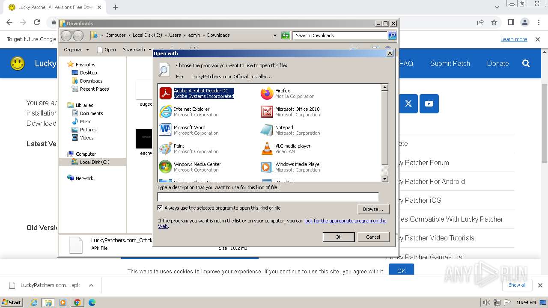This screenshot has width=548, height=308.
Task: Open Chrome from the taskbar
Action: pyautogui.click(x=77, y=302)
